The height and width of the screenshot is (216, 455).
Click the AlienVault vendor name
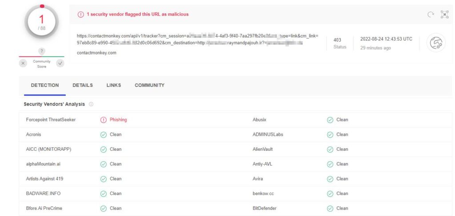point(263,149)
